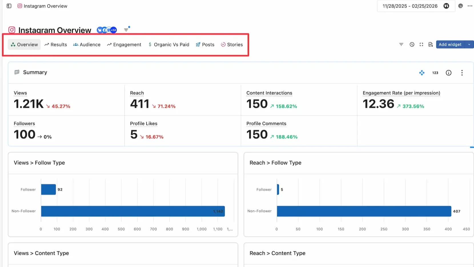Go to the Stories tab
The image size is (474, 267).
pos(232,45)
